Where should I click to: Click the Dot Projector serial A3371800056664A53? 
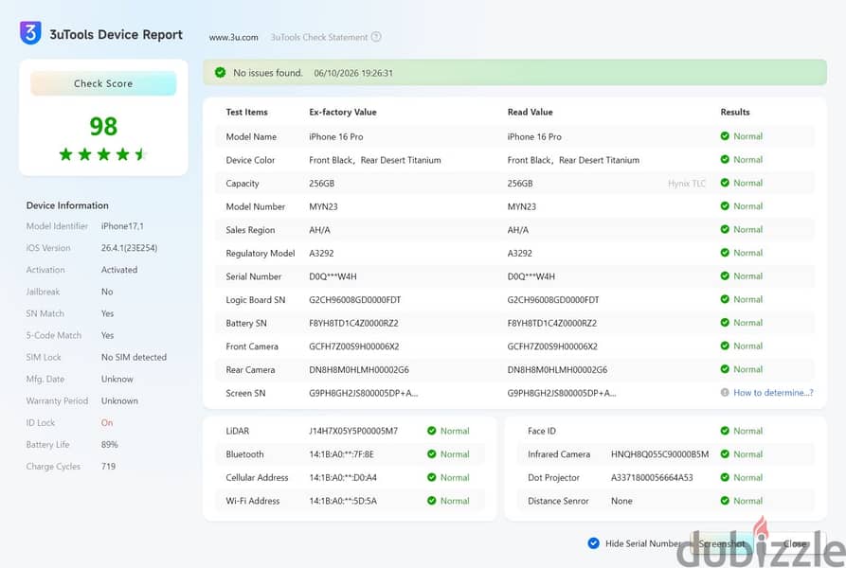(652, 477)
